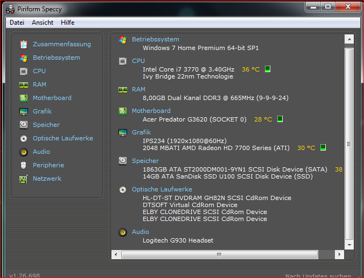Click the Speicher hard disk icon in sidebar
This screenshot has height=278, width=364.
coord(24,125)
